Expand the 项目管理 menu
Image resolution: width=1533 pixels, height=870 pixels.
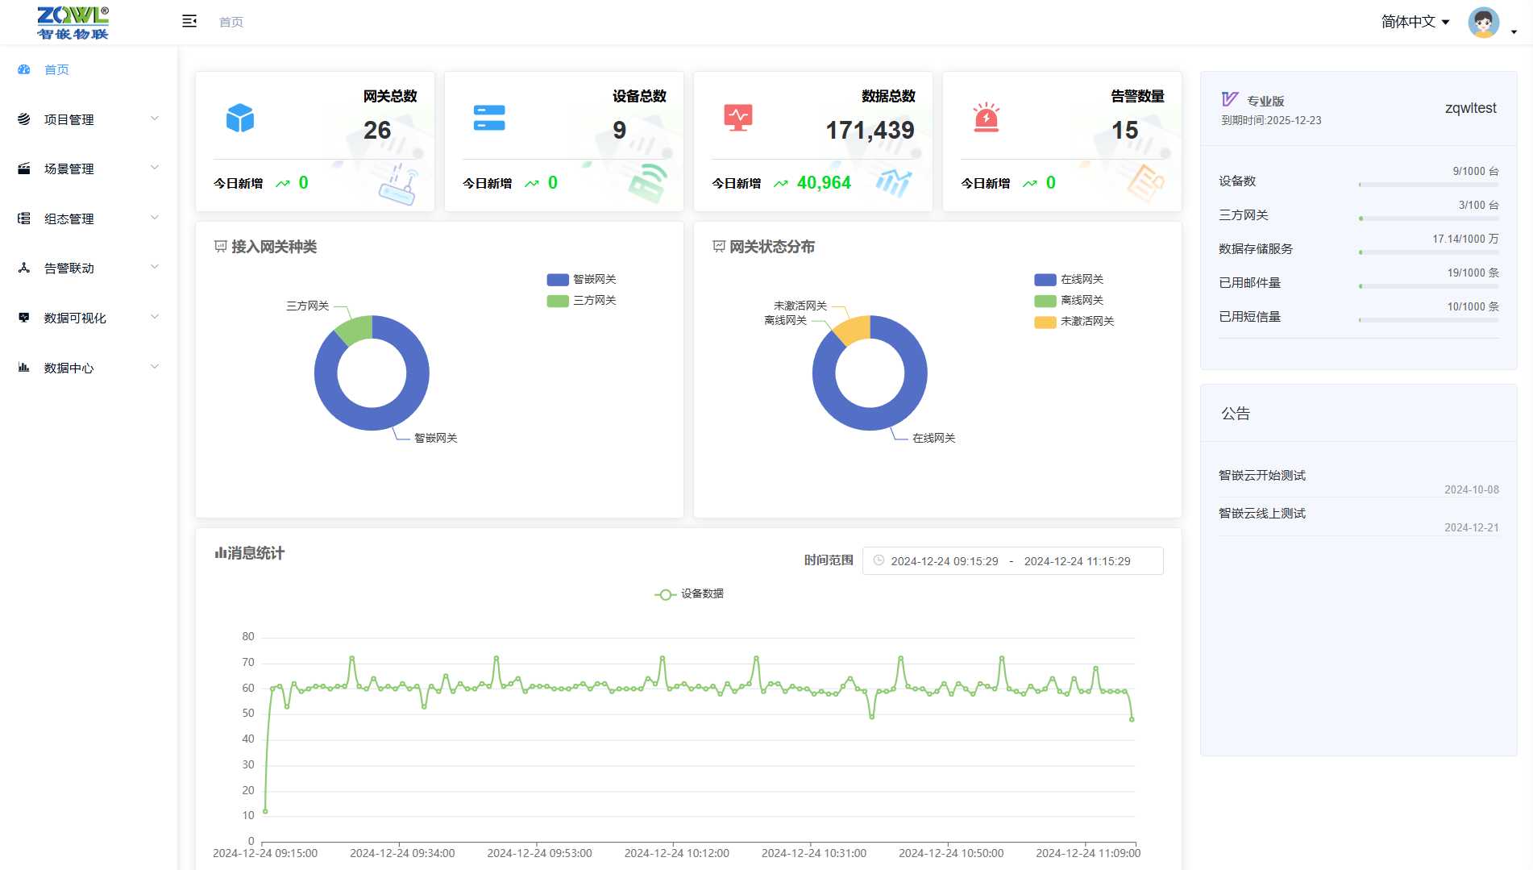[x=89, y=119]
